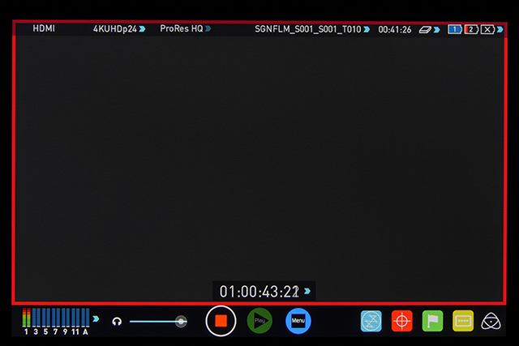
Task: Tap the X external power indicator
Action: pos(487,29)
